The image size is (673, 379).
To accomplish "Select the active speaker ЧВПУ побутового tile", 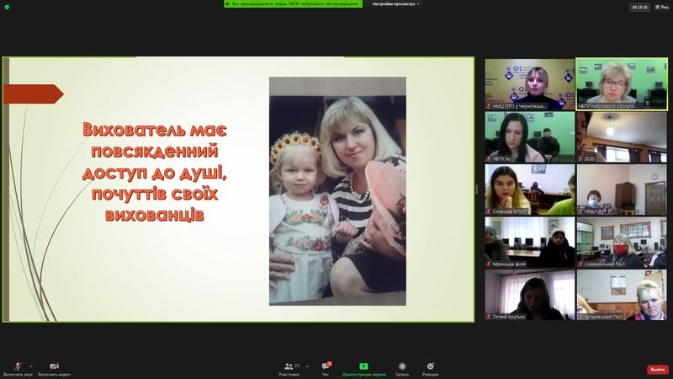I will click(x=622, y=84).
